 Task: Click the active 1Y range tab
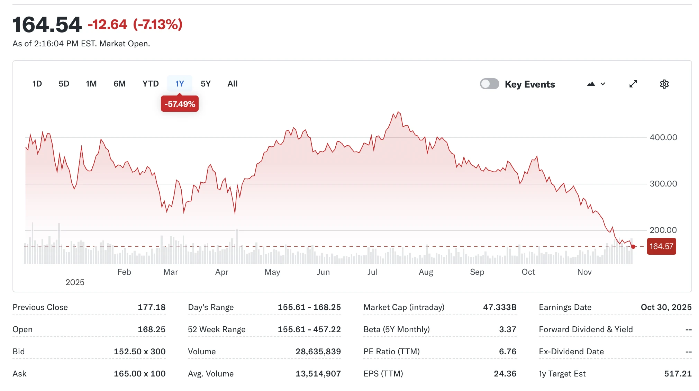tap(180, 84)
